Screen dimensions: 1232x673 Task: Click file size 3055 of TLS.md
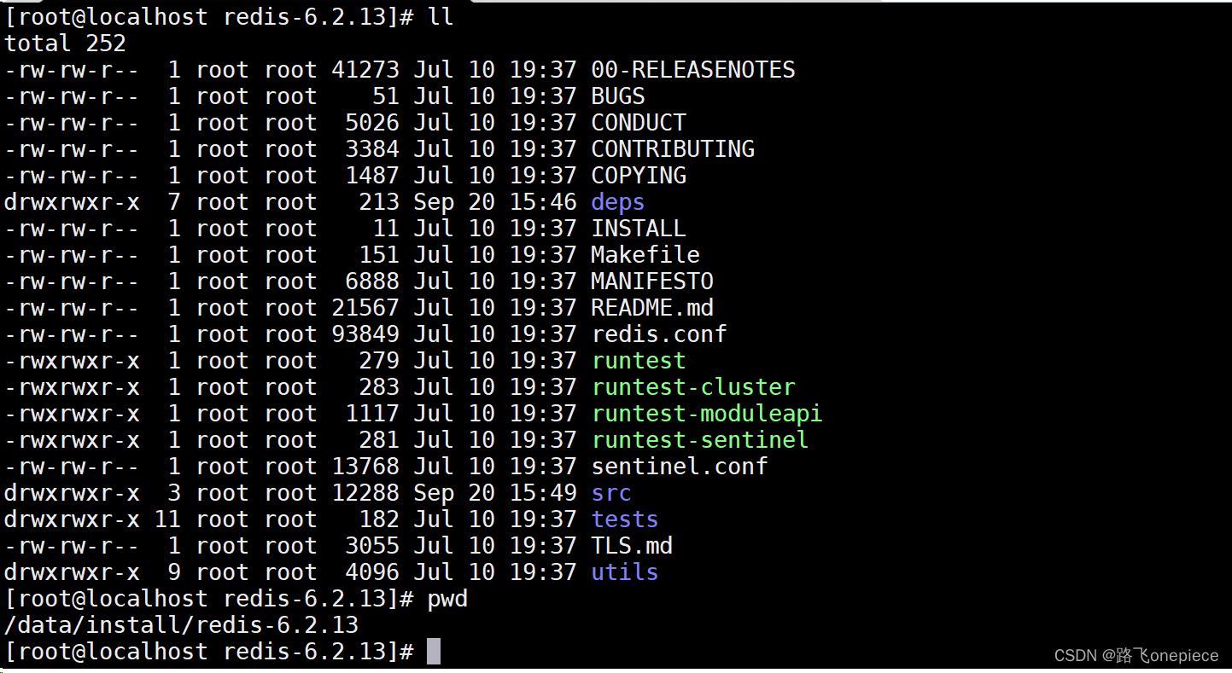click(372, 546)
